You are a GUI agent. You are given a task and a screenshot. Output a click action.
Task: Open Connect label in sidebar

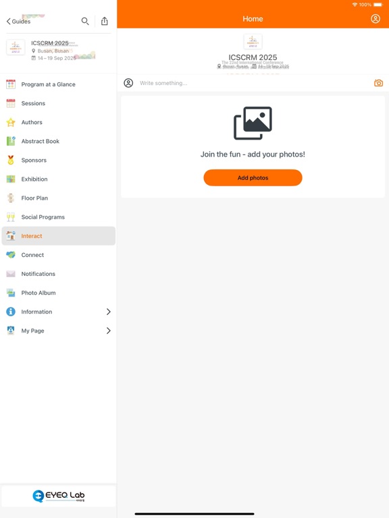point(32,255)
